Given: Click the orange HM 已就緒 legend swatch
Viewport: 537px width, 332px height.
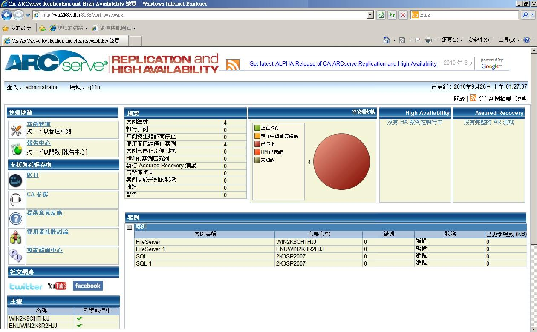Looking at the screenshot, I should (x=257, y=152).
